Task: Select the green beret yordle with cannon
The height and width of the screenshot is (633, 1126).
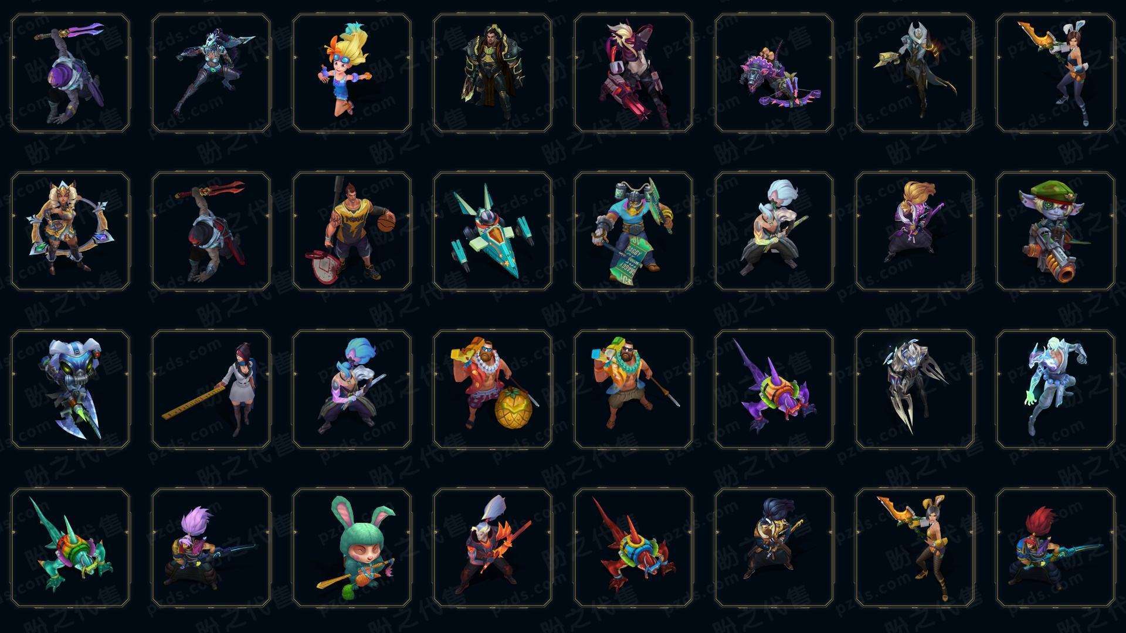Action: pyautogui.click(x=1056, y=231)
